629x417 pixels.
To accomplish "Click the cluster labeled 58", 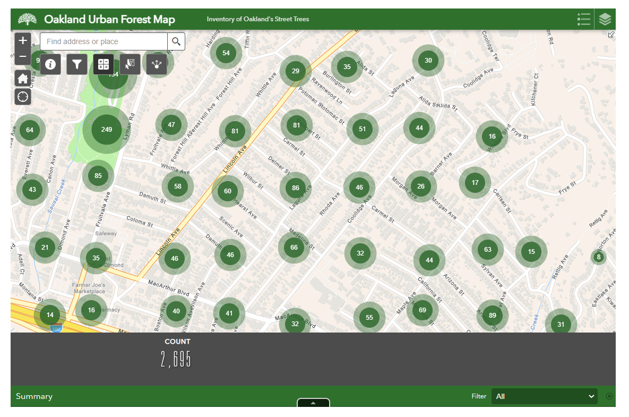I will coord(178,186).
